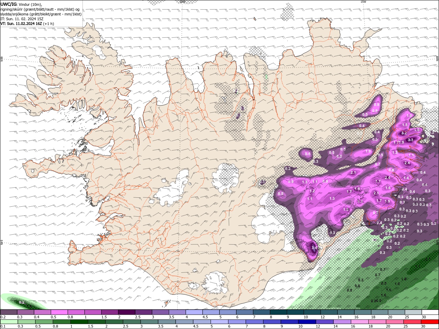Select the 3.2 value on the map

pos(404,133)
